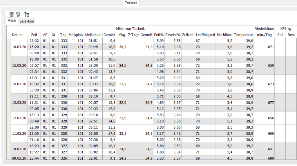Select date cell 12.03.20
297x166 pixels.
[19, 118]
